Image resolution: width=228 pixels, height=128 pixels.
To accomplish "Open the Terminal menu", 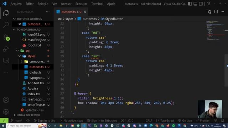I will pyautogui.click(x=97, y=4).
